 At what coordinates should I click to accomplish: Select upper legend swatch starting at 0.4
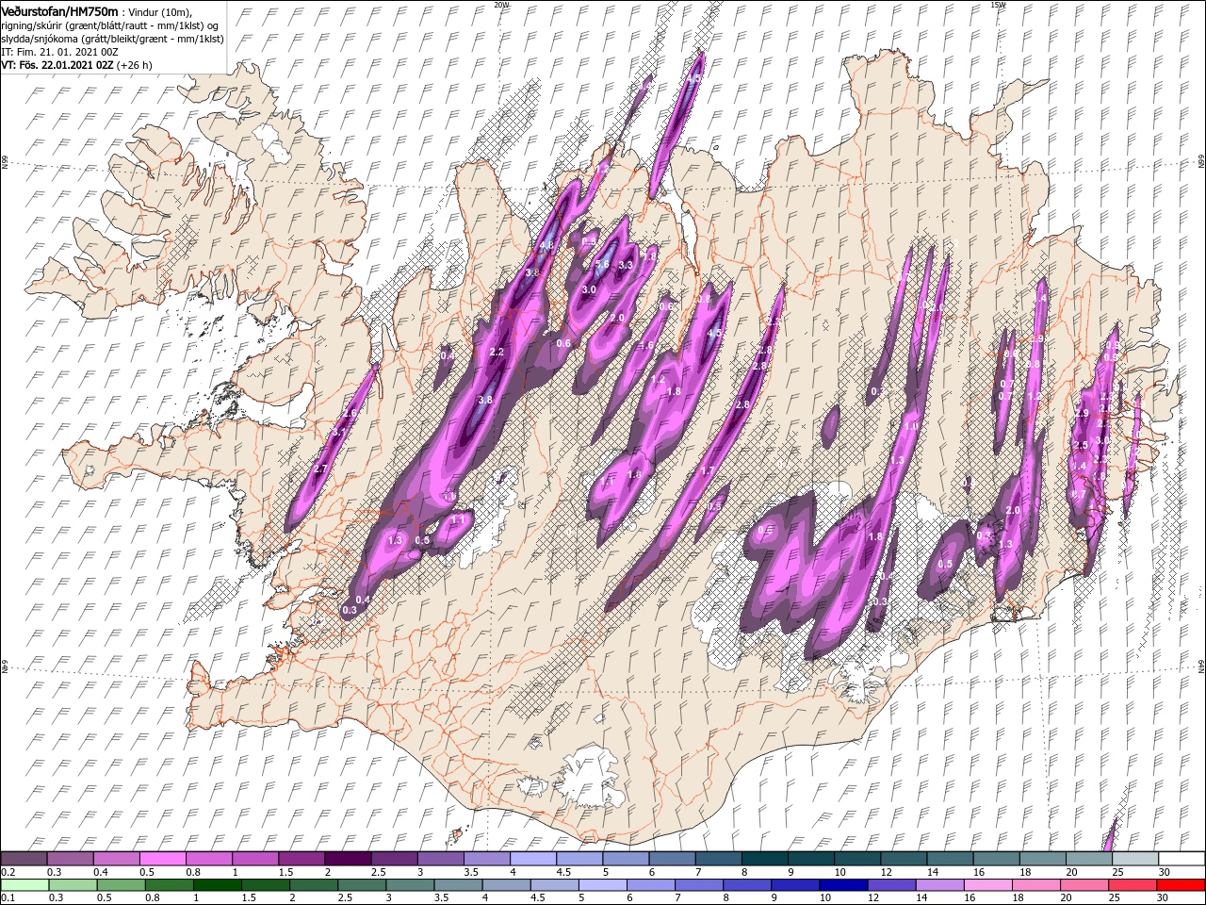click(x=116, y=859)
